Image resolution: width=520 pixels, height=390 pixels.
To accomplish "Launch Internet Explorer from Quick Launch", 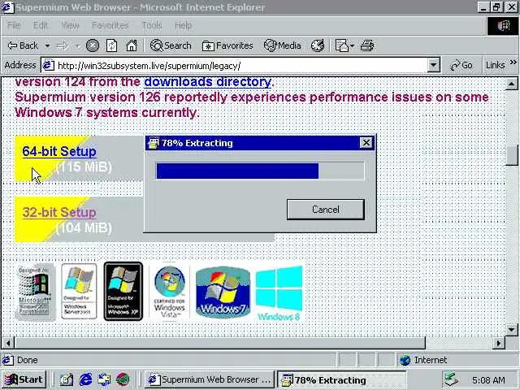I will tap(85, 379).
